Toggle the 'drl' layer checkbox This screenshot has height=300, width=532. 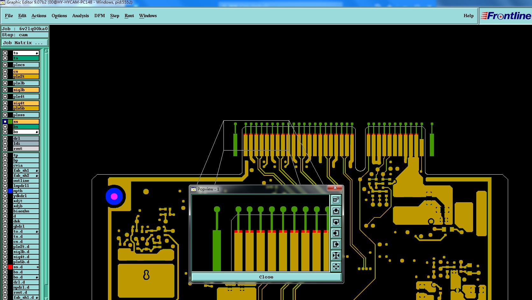[x=5, y=138]
